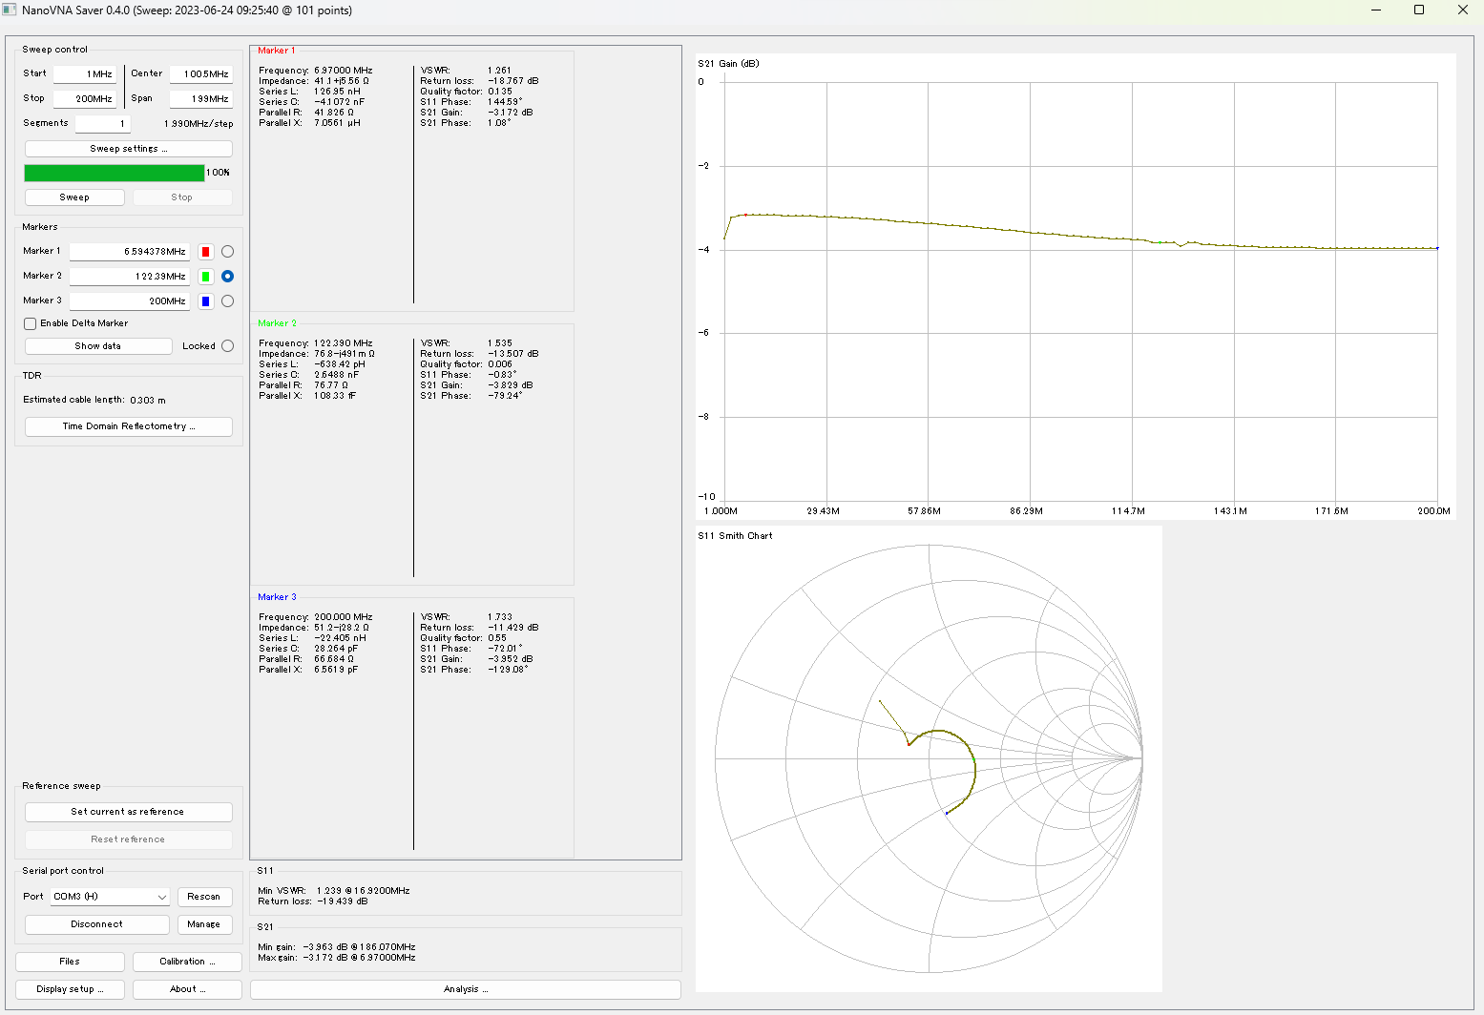
Task: Click the Reset reference button
Action: coord(129,839)
